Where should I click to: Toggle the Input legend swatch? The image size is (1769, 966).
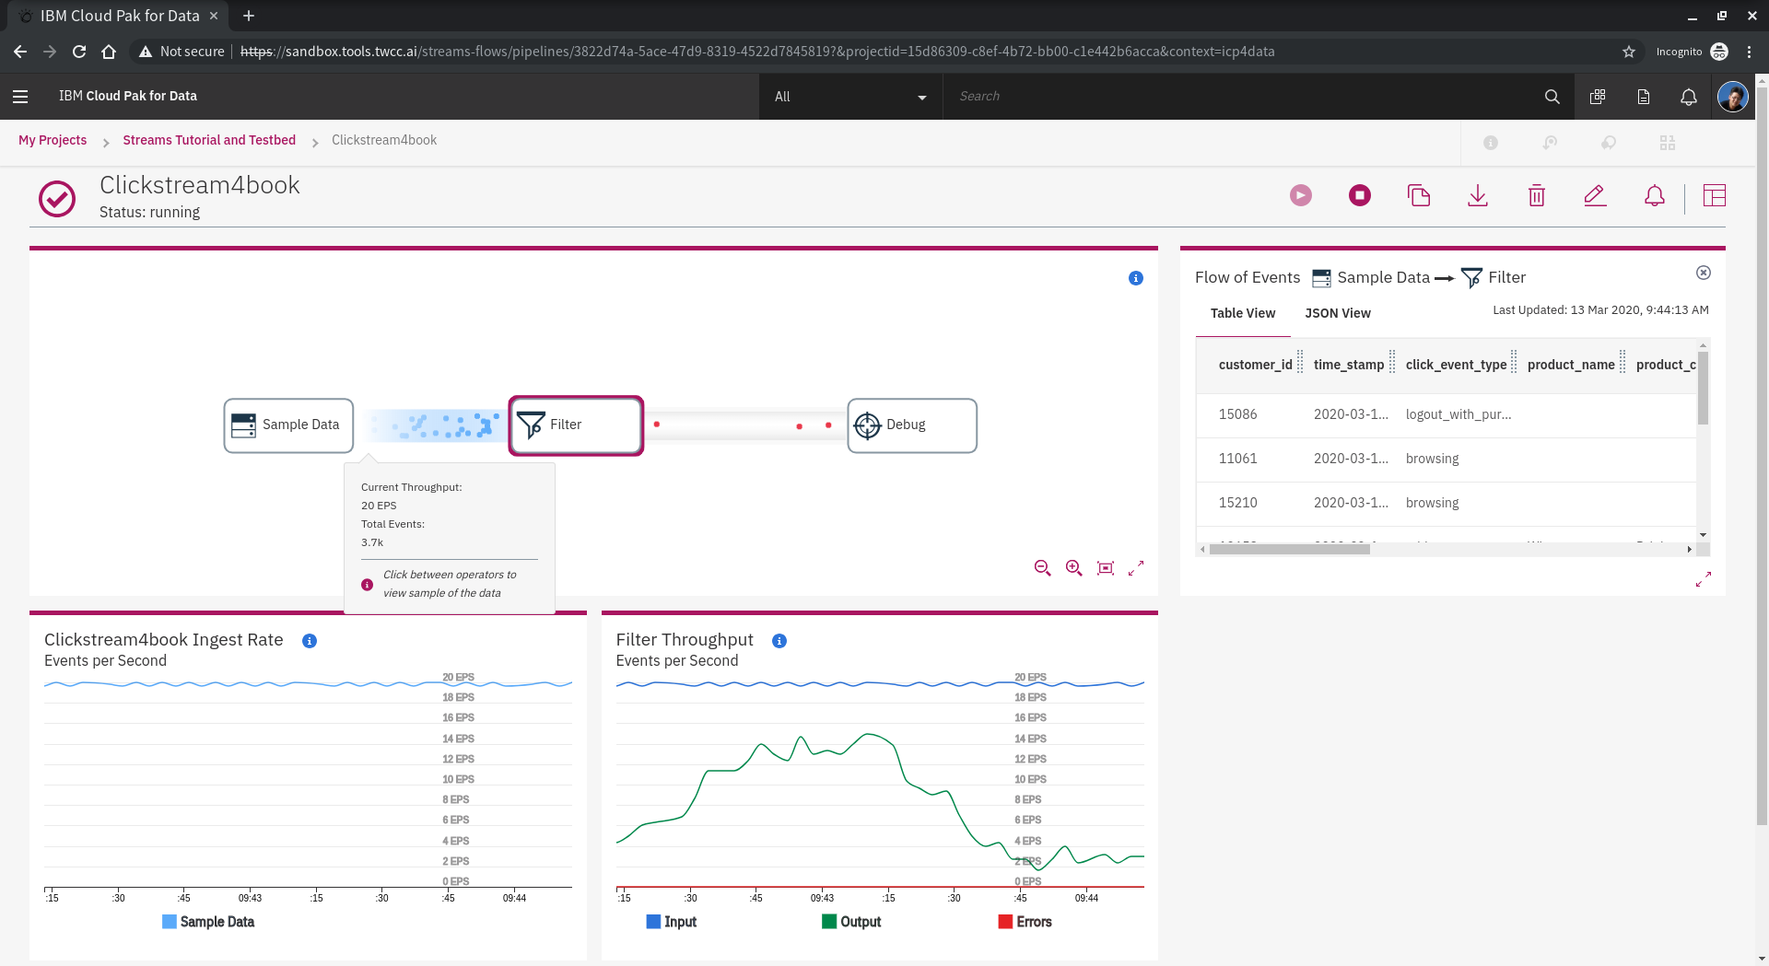pos(653,922)
